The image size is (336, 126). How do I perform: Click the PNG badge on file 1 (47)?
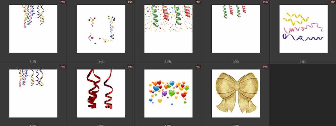coord(62,2)
